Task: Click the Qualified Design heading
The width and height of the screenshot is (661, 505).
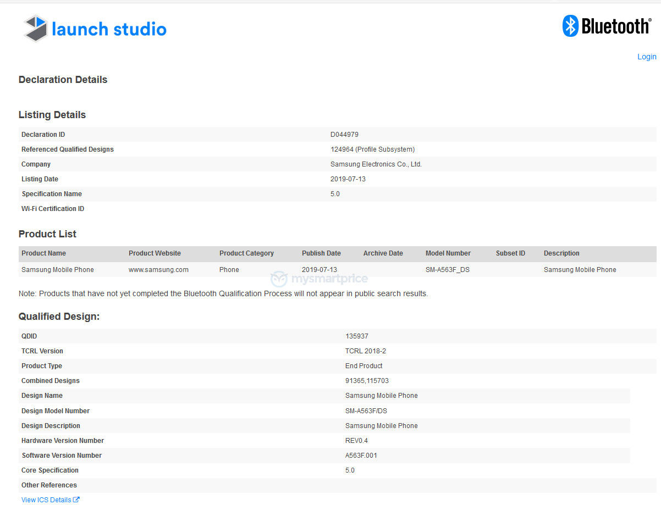Action: tap(59, 317)
